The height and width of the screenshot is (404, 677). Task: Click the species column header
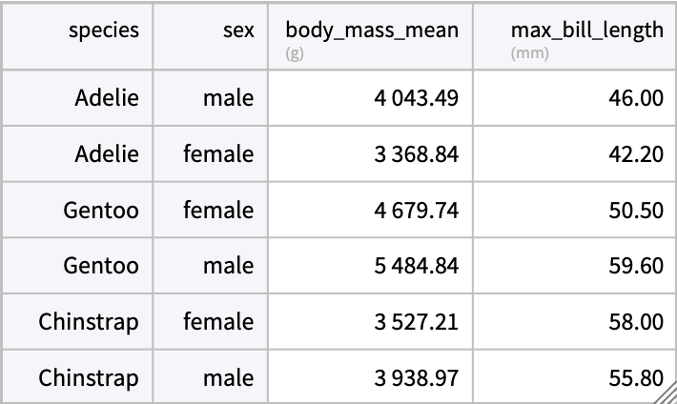(103, 30)
